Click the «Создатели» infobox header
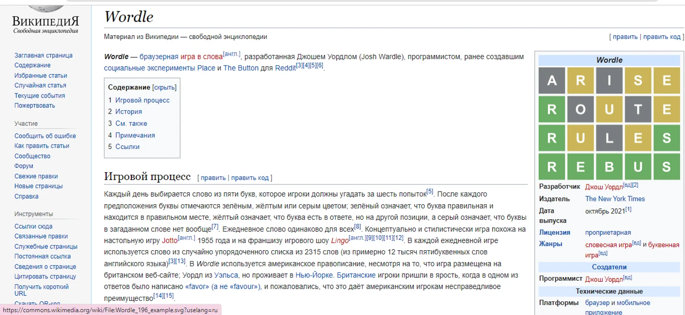 click(x=609, y=267)
